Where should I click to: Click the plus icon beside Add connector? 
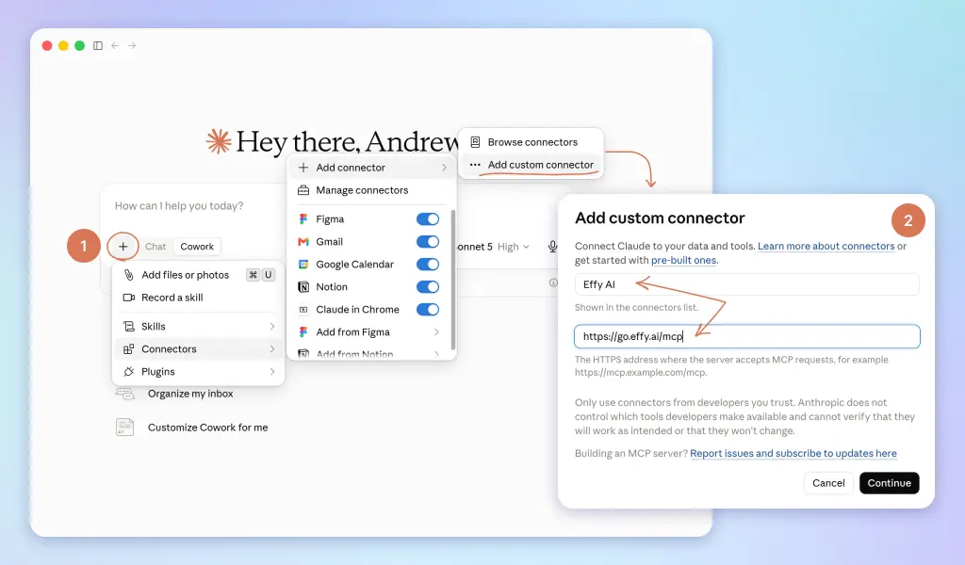[x=303, y=168]
